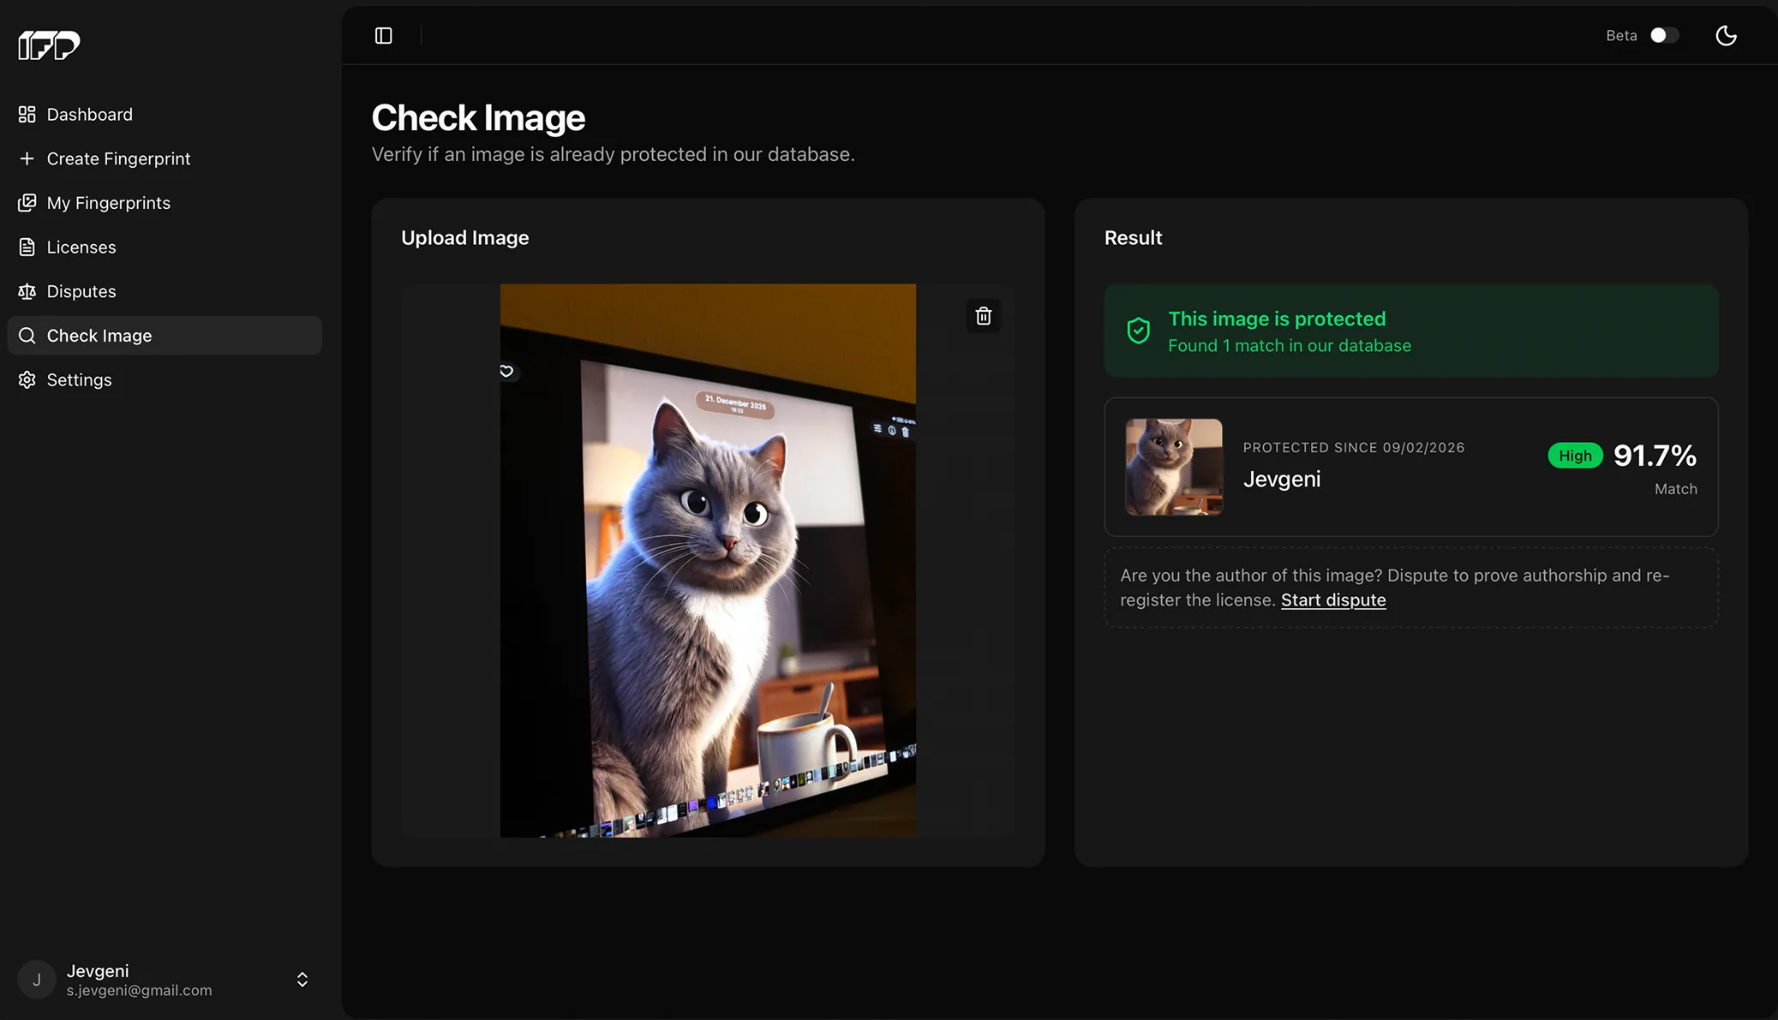
Task: Enable the Beta toggle switch
Action: [x=1665, y=35]
